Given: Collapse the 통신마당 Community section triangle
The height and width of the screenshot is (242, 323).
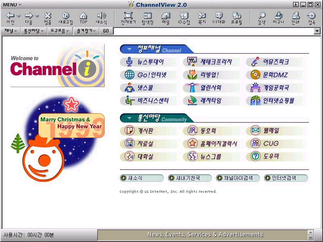Looking at the screenshot, I should pyautogui.click(x=129, y=118).
